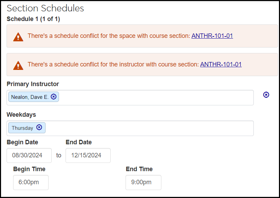Click the Nealon, Dave E. instructor chip
The image size is (280, 198).
click(30, 97)
